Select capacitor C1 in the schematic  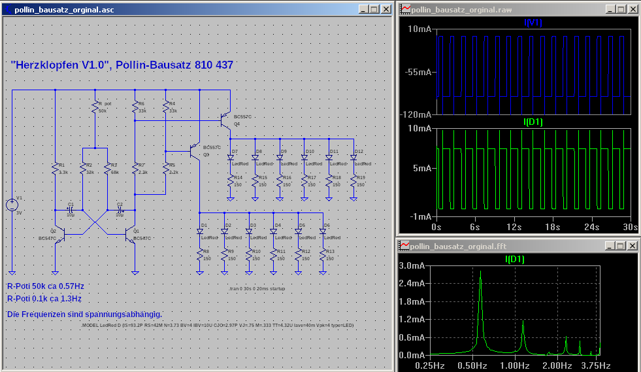click(x=71, y=210)
